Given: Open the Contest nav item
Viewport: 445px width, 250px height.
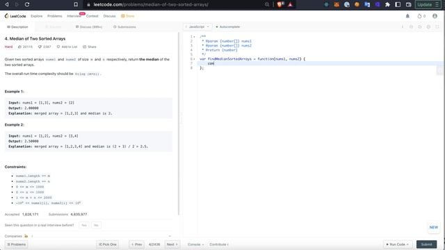Looking at the screenshot, I should 92,16.
